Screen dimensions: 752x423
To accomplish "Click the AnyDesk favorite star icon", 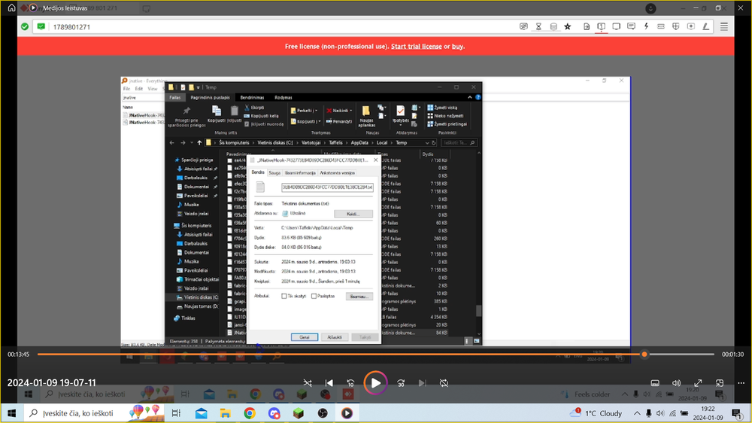I will click(x=568, y=27).
